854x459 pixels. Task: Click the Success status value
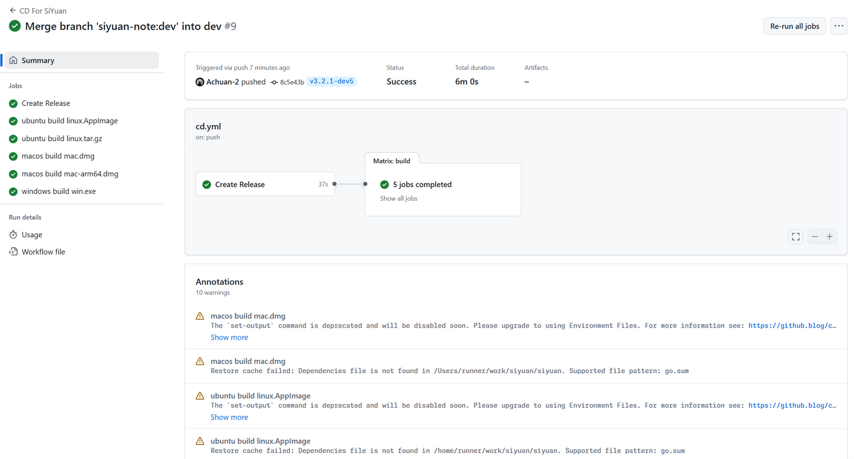tap(401, 82)
